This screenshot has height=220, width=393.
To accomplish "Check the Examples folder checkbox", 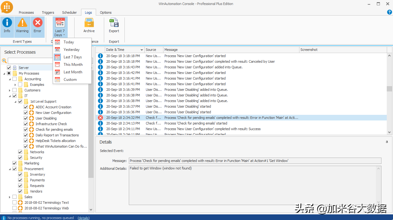I will coord(20,85).
